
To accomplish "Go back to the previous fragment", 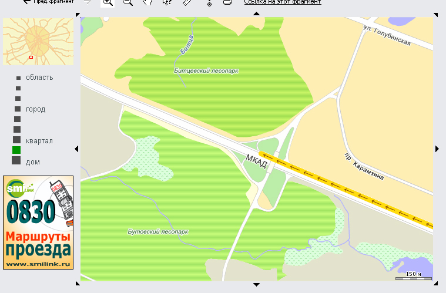I will [x=49, y=2].
